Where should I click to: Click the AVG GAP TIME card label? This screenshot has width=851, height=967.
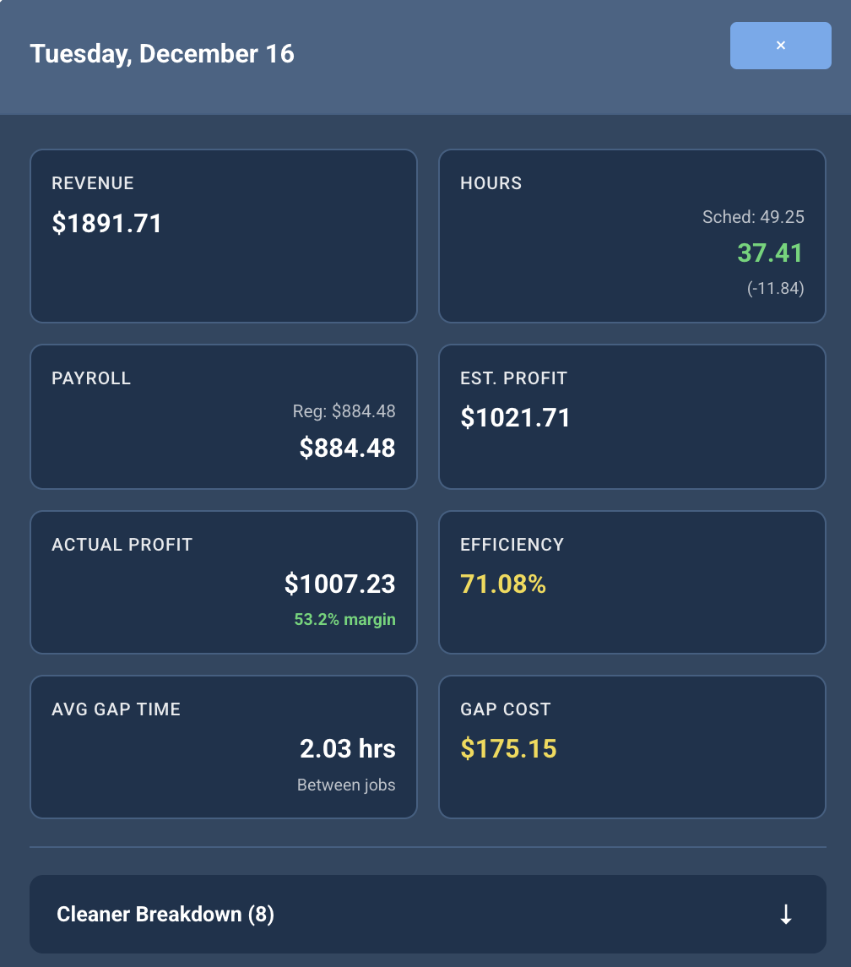pos(116,709)
